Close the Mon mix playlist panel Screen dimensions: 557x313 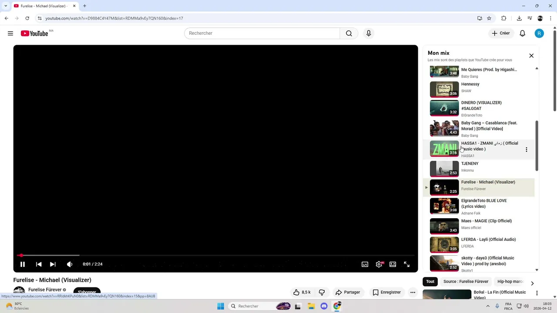coord(531,56)
